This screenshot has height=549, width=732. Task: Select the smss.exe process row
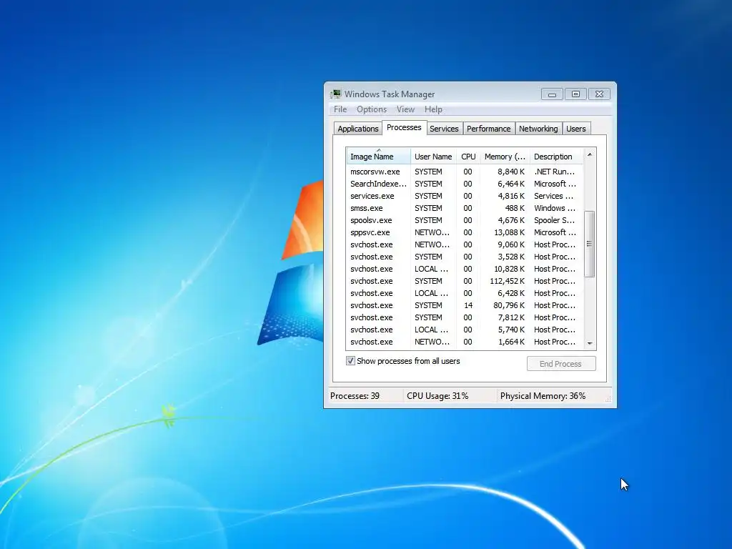[465, 208]
